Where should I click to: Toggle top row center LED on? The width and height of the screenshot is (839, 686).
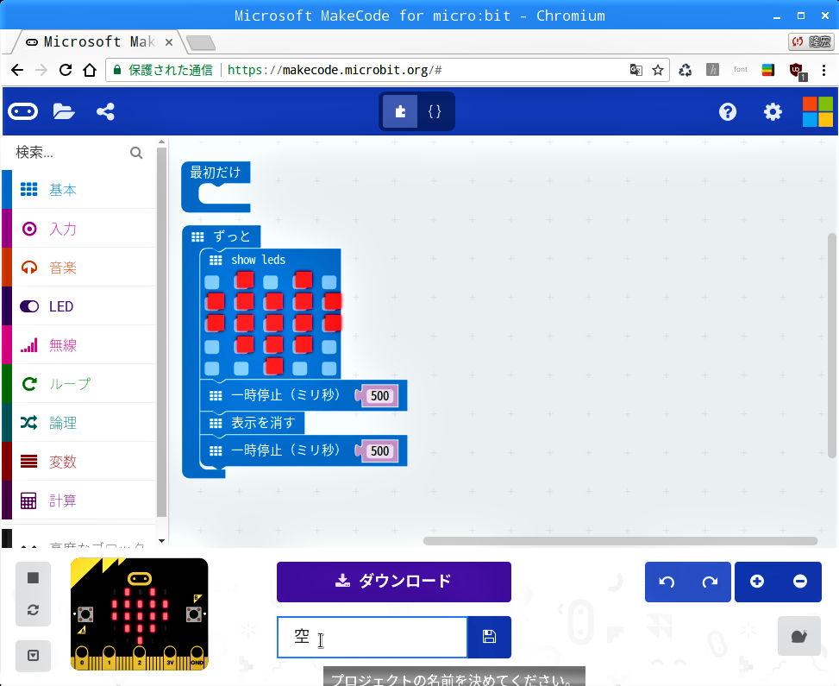271,282
